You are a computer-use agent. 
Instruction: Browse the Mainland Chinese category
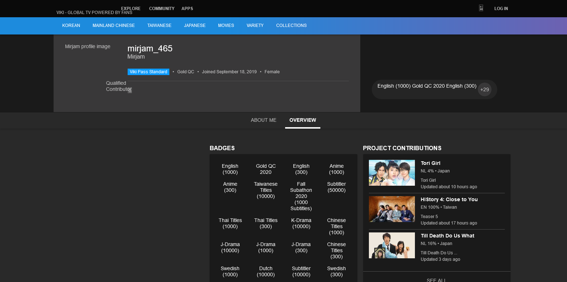tap(114, 26)
